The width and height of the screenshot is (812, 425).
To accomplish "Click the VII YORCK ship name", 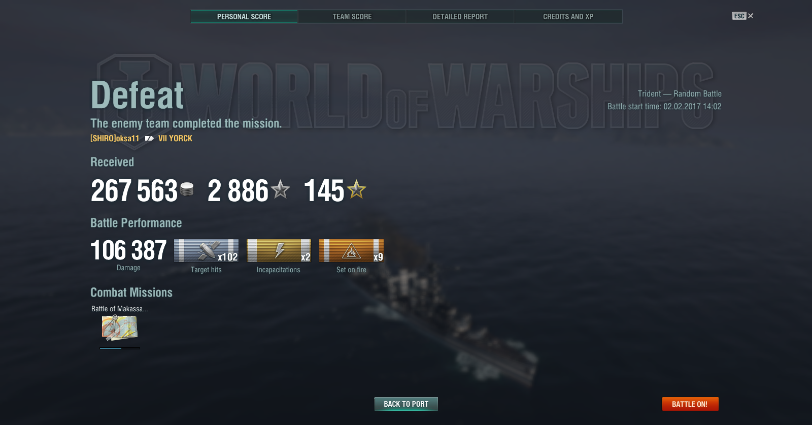I will (175, 138).
